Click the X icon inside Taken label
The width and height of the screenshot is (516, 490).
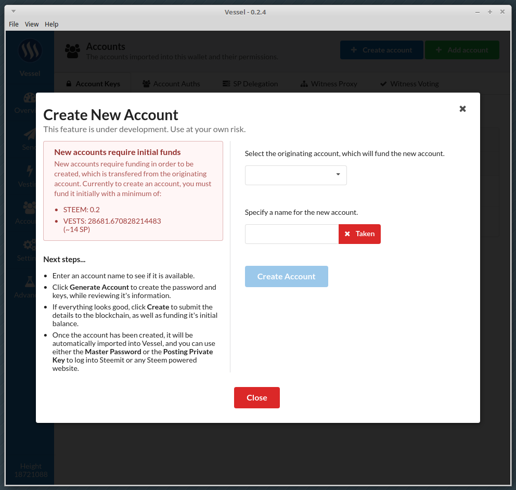coord(347,234)
